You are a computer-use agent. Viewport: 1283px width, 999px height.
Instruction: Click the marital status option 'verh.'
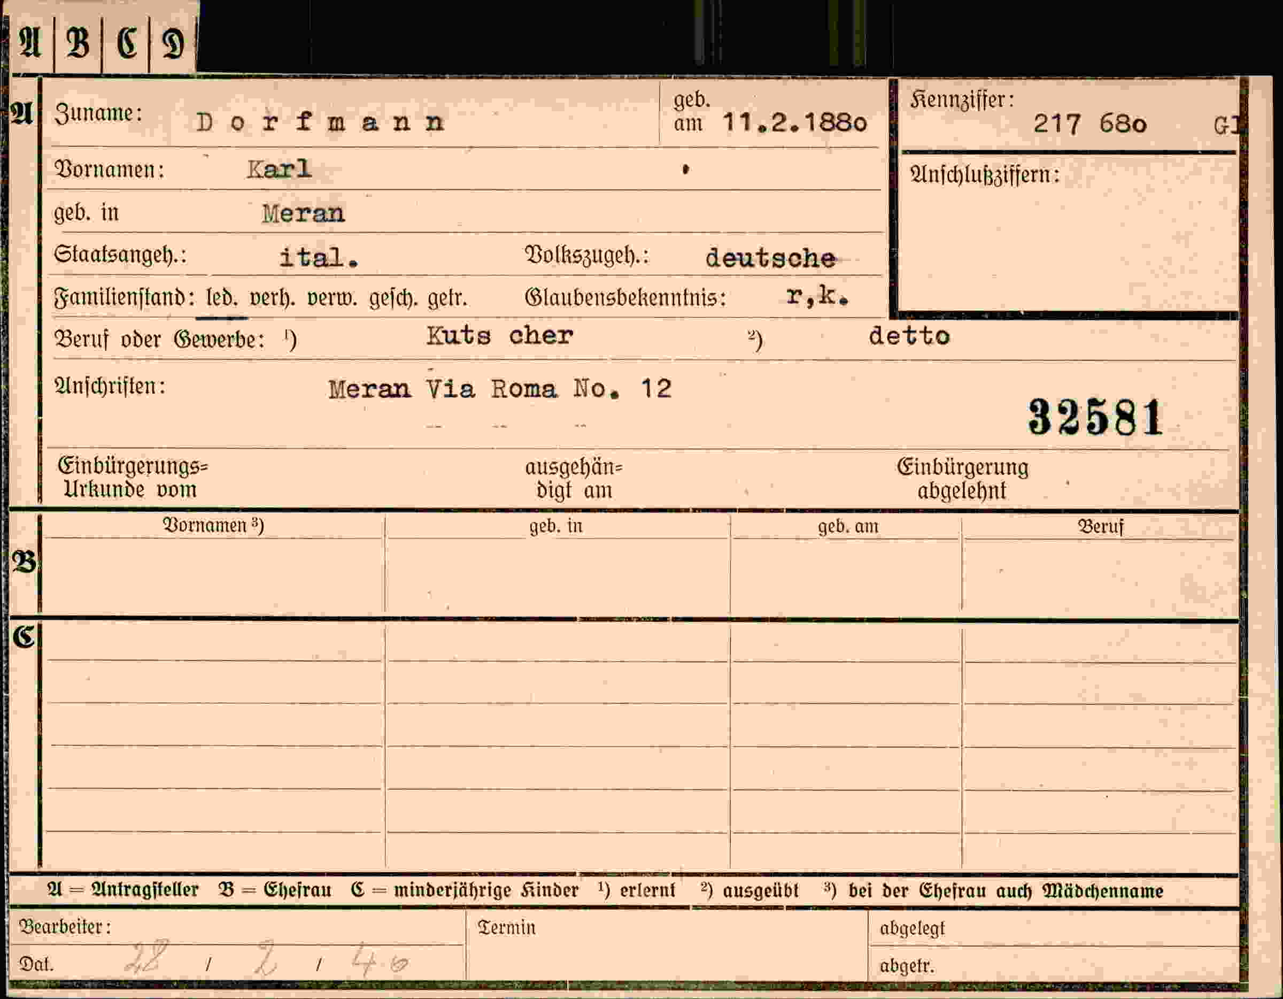pyautogui.click(x=272, y=298)
